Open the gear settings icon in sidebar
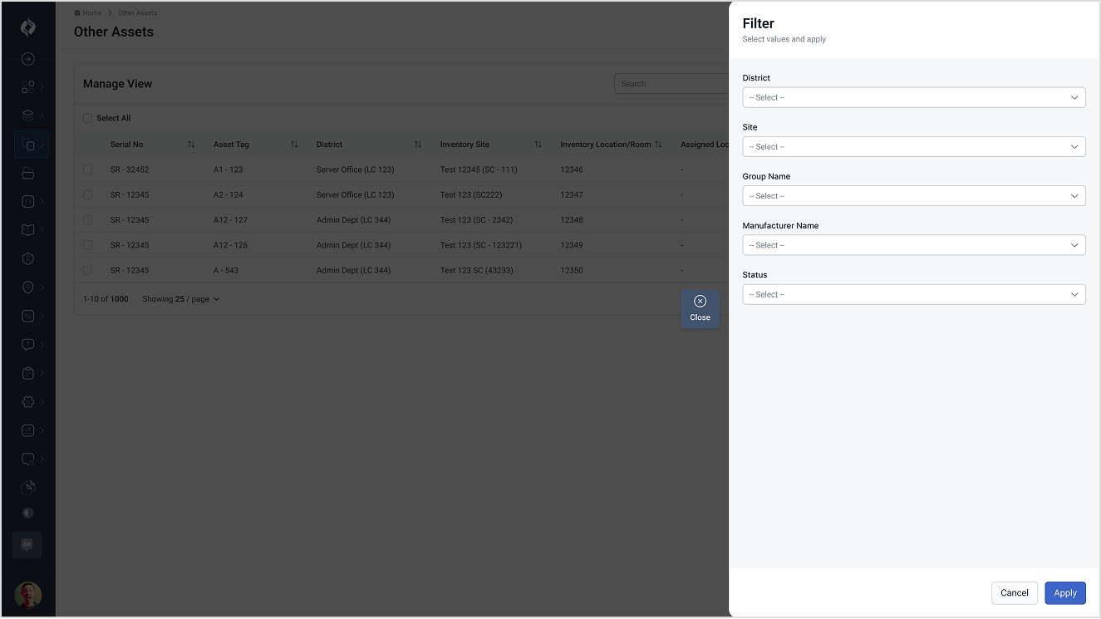The height and width of the screenshot is (619, 1101). pyautogui.click(x=28, y=401)
